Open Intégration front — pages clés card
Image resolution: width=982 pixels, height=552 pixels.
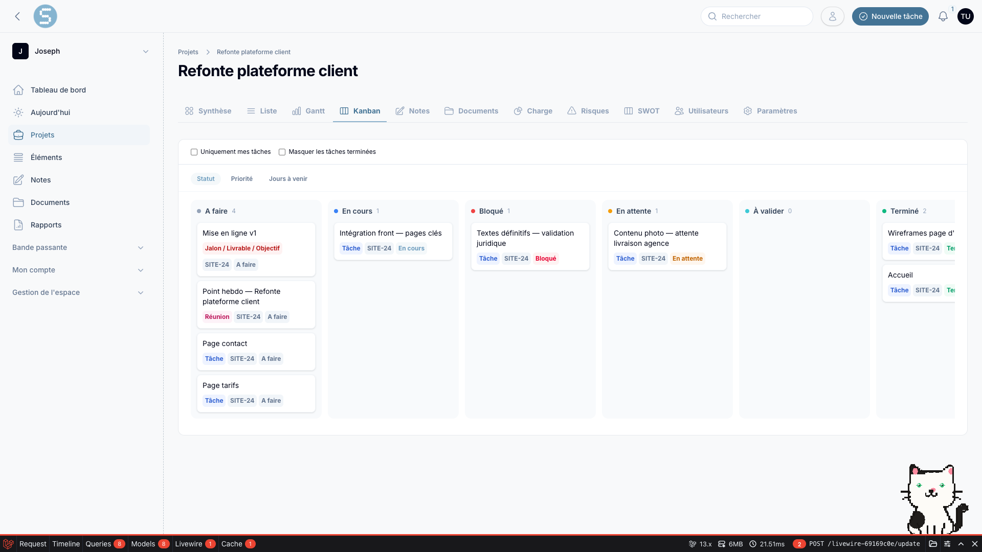click(x=393, y=241)
